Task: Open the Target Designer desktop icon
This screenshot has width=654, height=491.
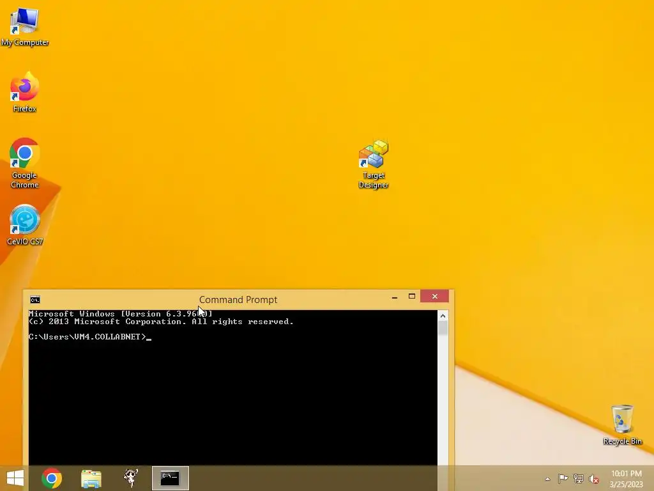Action: [374, 164]
